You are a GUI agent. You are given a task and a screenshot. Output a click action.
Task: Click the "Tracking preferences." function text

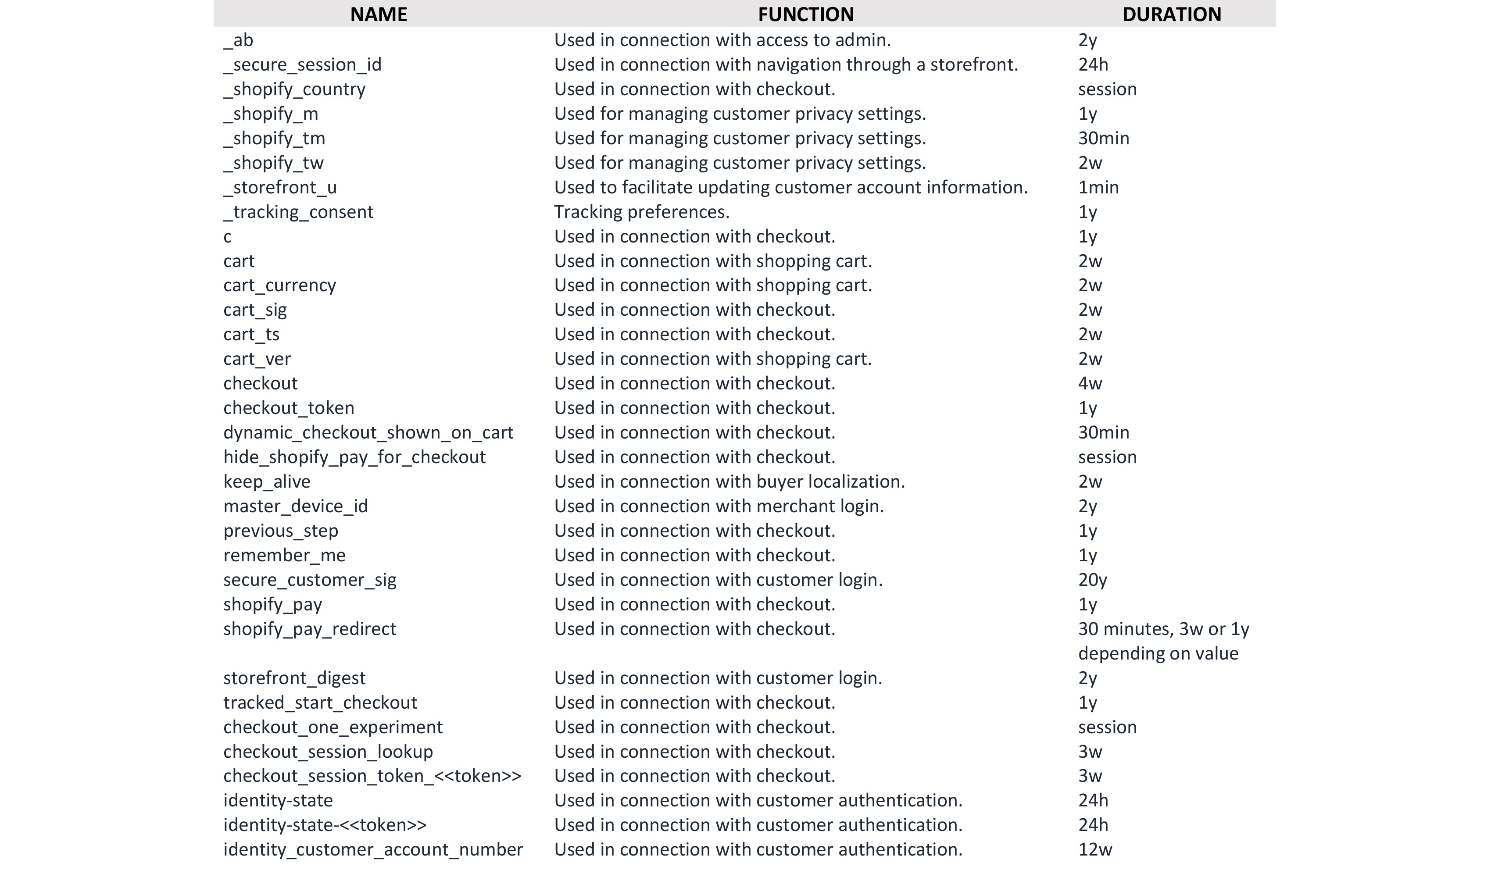pos(641,212)
